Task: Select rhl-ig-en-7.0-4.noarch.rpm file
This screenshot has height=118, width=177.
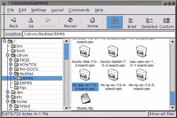Action: point(113,87)
